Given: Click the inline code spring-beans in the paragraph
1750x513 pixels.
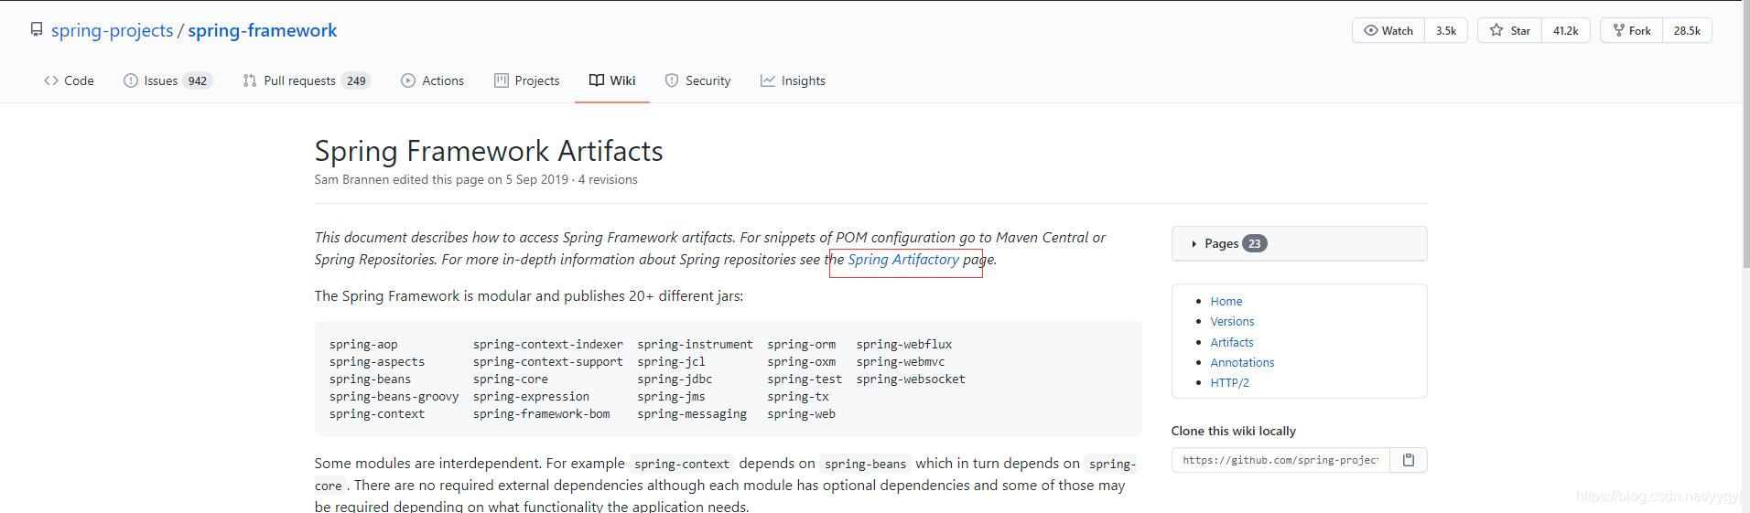Looking at the screenshot, I should (865, 464).
